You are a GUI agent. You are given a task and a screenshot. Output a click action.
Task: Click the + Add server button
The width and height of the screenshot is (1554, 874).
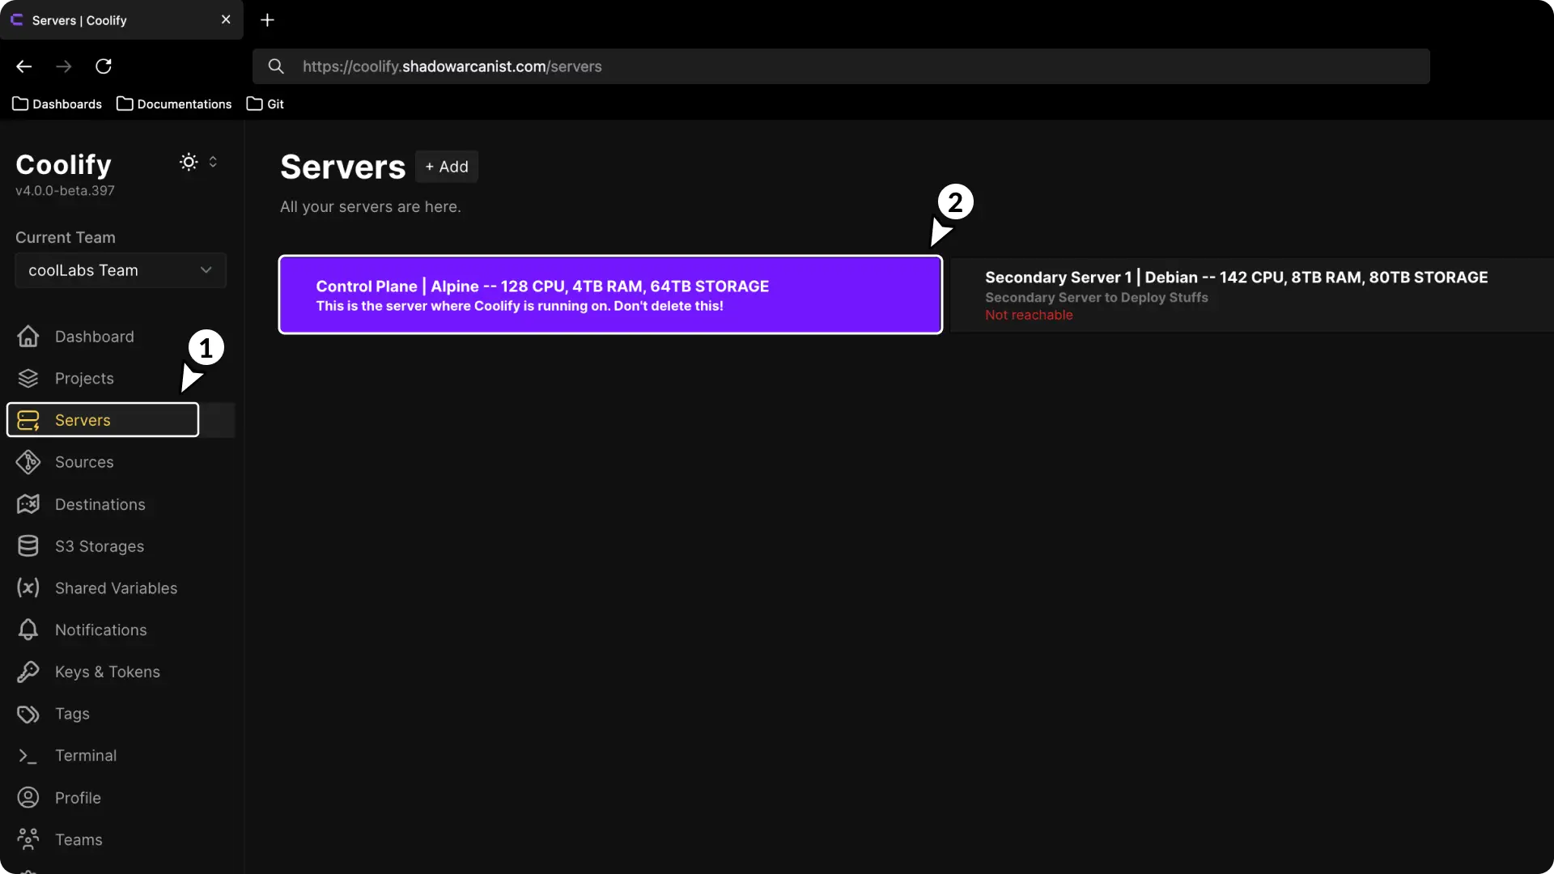[447, 167]
